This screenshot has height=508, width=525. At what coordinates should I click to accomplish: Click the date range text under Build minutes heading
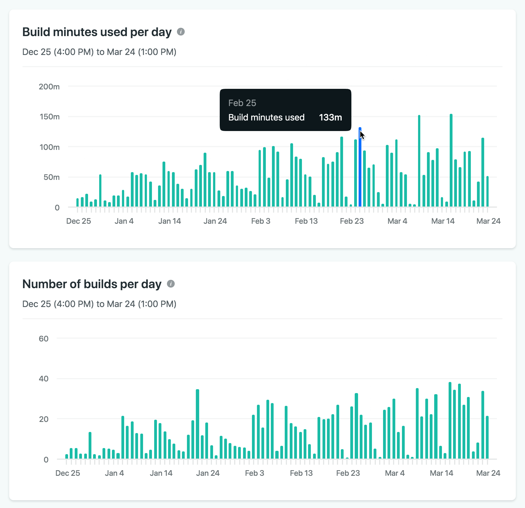99,52
